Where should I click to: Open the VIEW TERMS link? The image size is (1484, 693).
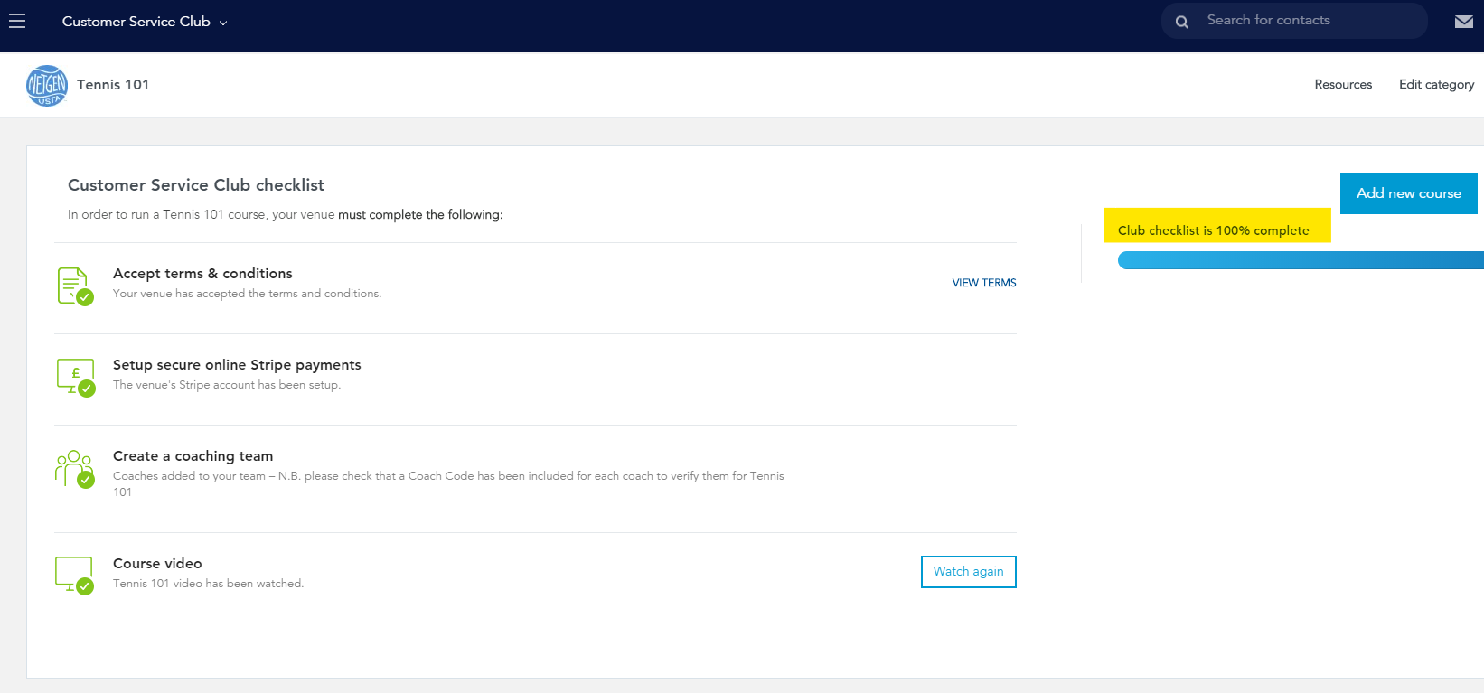pos(984,283)
